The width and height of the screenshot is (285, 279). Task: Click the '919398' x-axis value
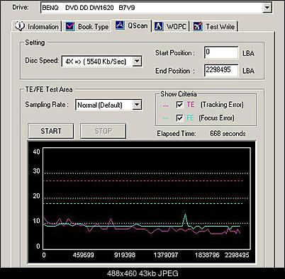[125, 255]
